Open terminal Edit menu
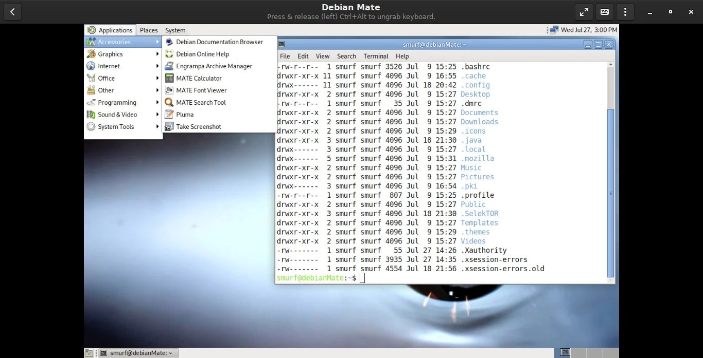The width and height of the screenshot is (703, 358). (x=303, y=56)
